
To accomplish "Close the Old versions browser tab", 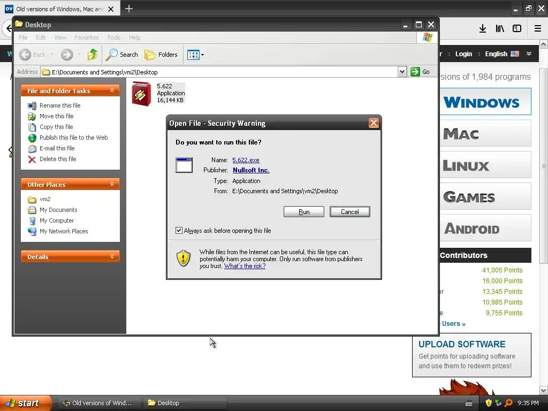I will pyautogui.click(x=111, y=9).
